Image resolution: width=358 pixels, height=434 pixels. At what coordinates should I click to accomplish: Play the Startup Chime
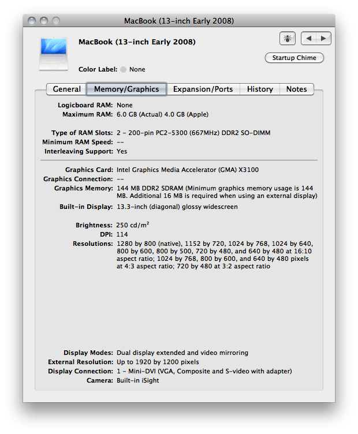coord(294,58)
